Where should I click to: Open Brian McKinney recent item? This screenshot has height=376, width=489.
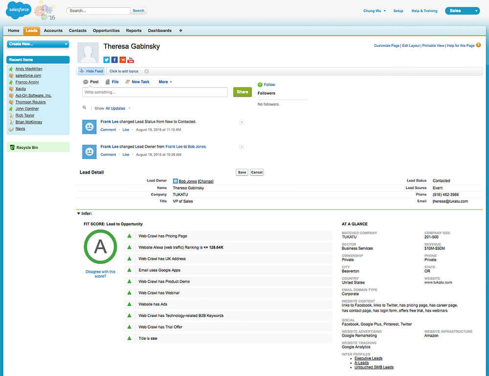click(29, 122)
